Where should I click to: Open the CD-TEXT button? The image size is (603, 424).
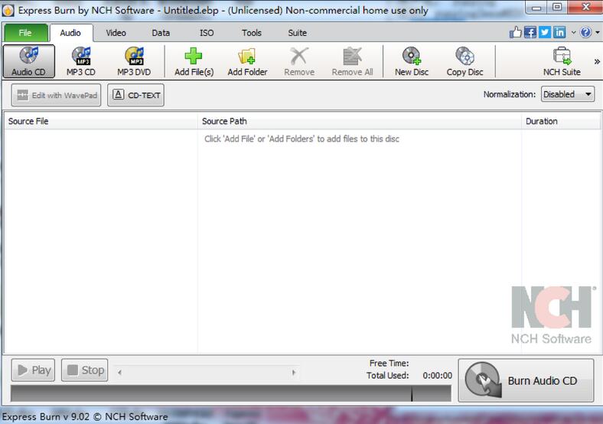point(135,95)
